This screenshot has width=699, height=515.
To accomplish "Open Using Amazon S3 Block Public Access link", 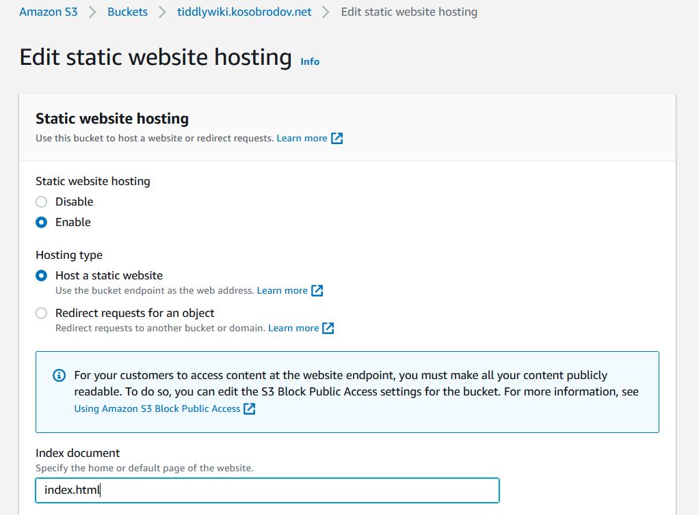I will tap(157, 408).
